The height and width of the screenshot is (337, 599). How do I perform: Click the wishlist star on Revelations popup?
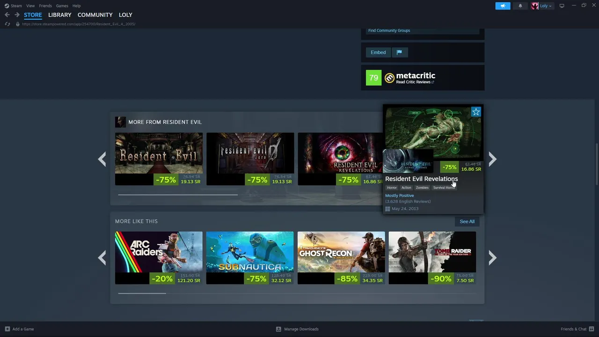476,111
